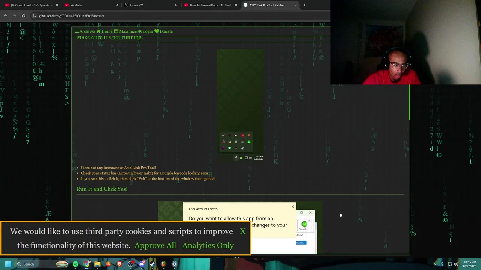Image resolution: width=481 pixels, height=270 pixels.
Task: Expand hidden system tray icons
Action: click(434, 264)
